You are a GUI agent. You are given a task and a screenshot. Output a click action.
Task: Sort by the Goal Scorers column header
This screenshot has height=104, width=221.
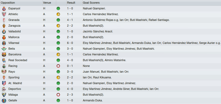[x=152, y=3]
